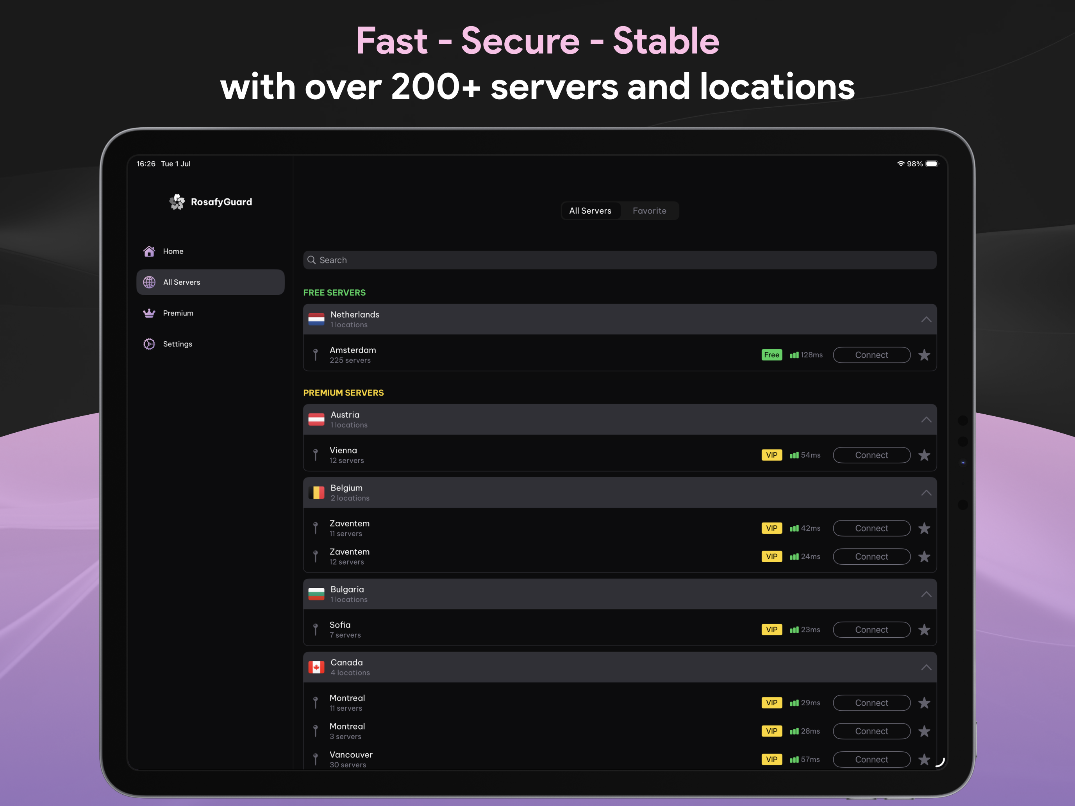Click the Netherlands flag icon
The height and width of the screenshot is (806, 1075).
(x=316, y=319)
